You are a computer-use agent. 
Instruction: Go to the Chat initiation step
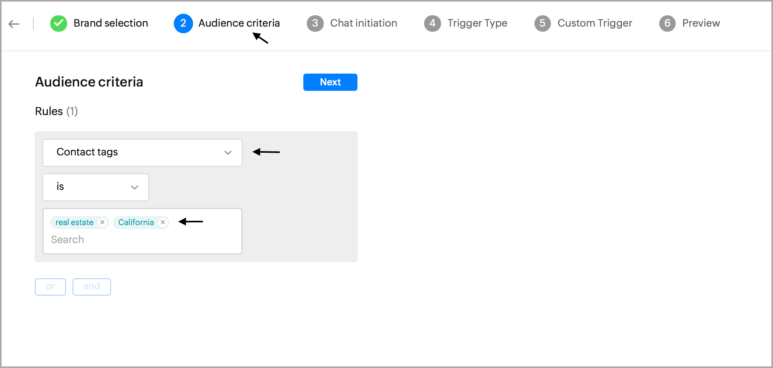(x=363, y=23)
